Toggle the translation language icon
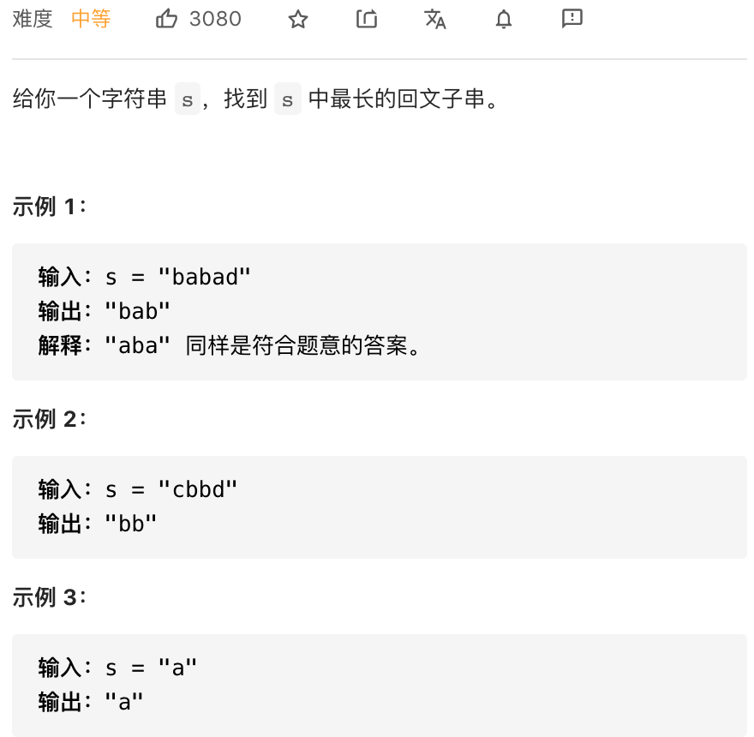Viewport: 754px width, 737px height. (435, 19)
